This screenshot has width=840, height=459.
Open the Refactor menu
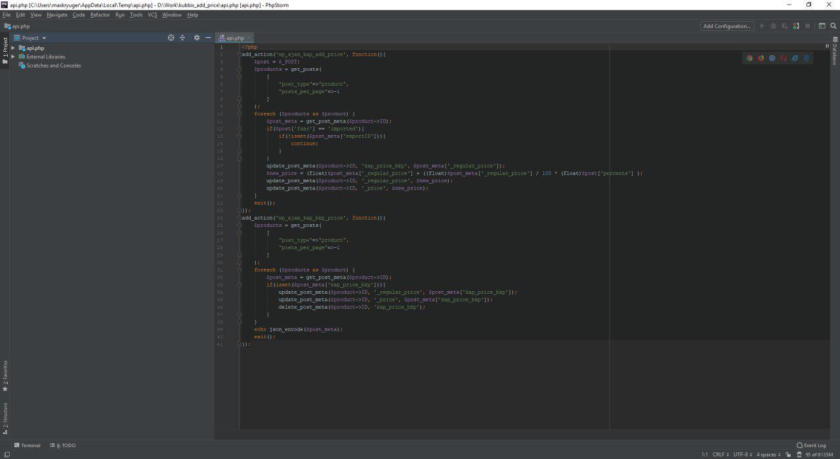[100, 14]
